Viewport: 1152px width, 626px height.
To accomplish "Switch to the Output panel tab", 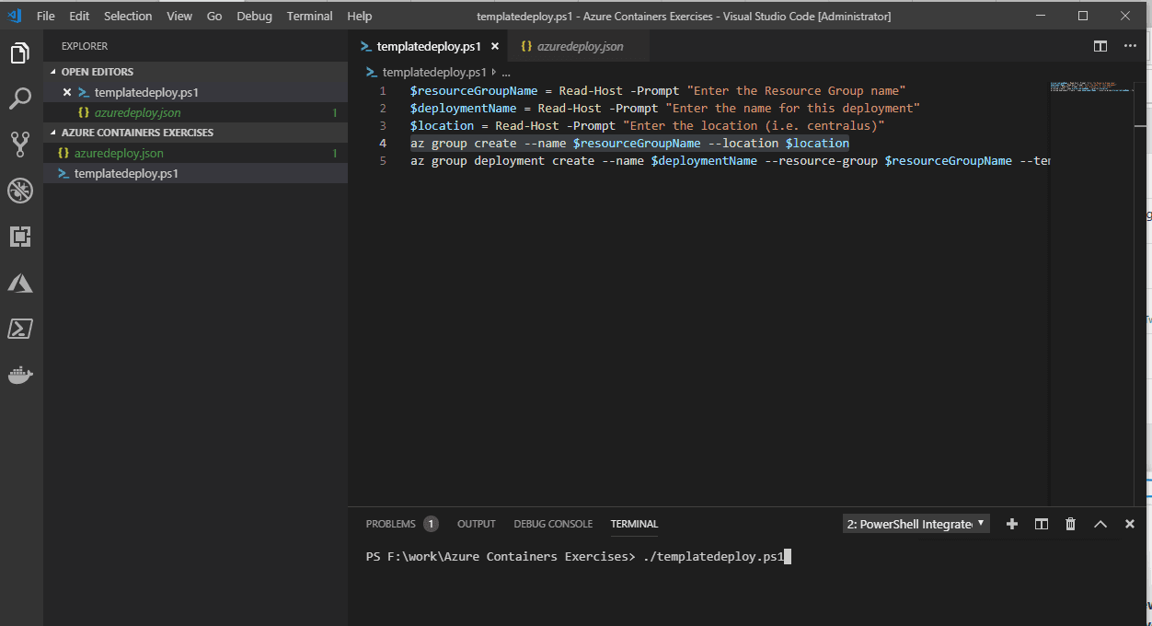I will [x=477, y=524].
